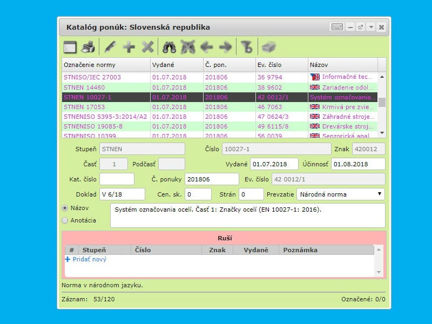Open the form view window icon
Screen dimensions: 432x324
(x=70, y=47)
